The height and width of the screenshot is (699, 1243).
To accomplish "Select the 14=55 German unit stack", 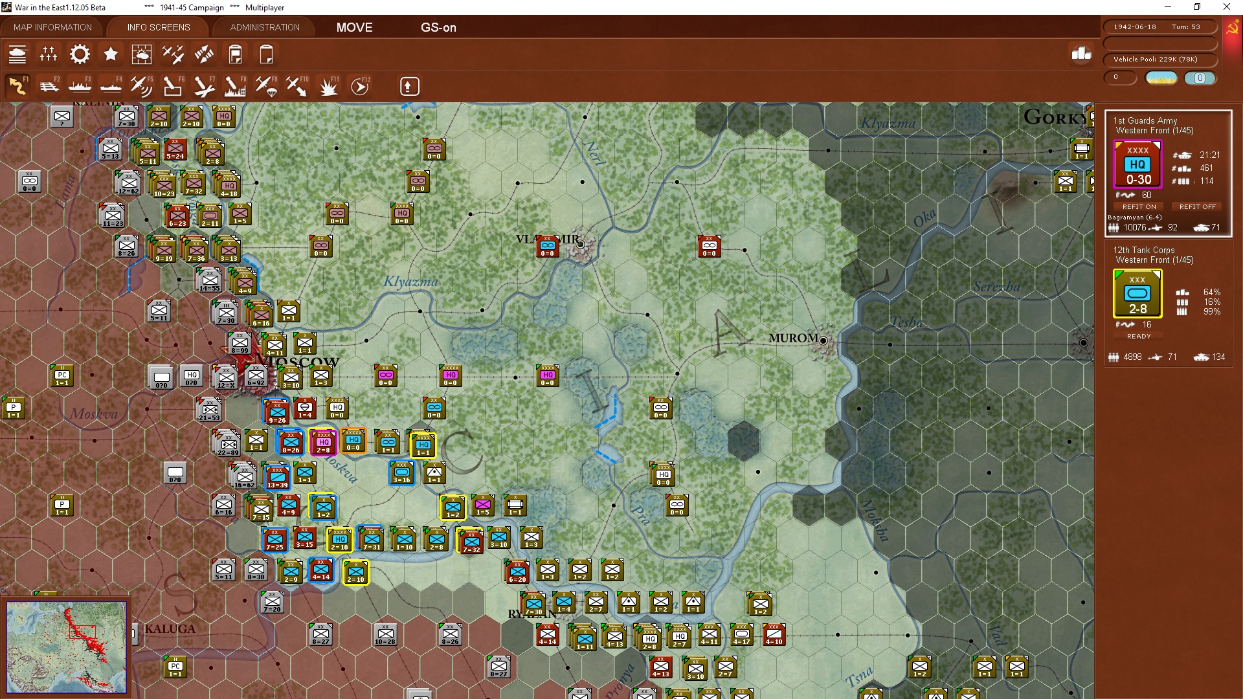I will (208, 280).
